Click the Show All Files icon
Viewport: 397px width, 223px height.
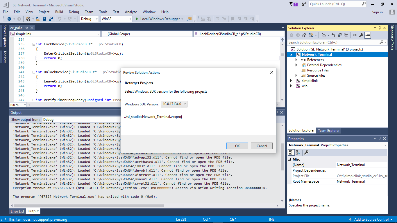point(346,35)
